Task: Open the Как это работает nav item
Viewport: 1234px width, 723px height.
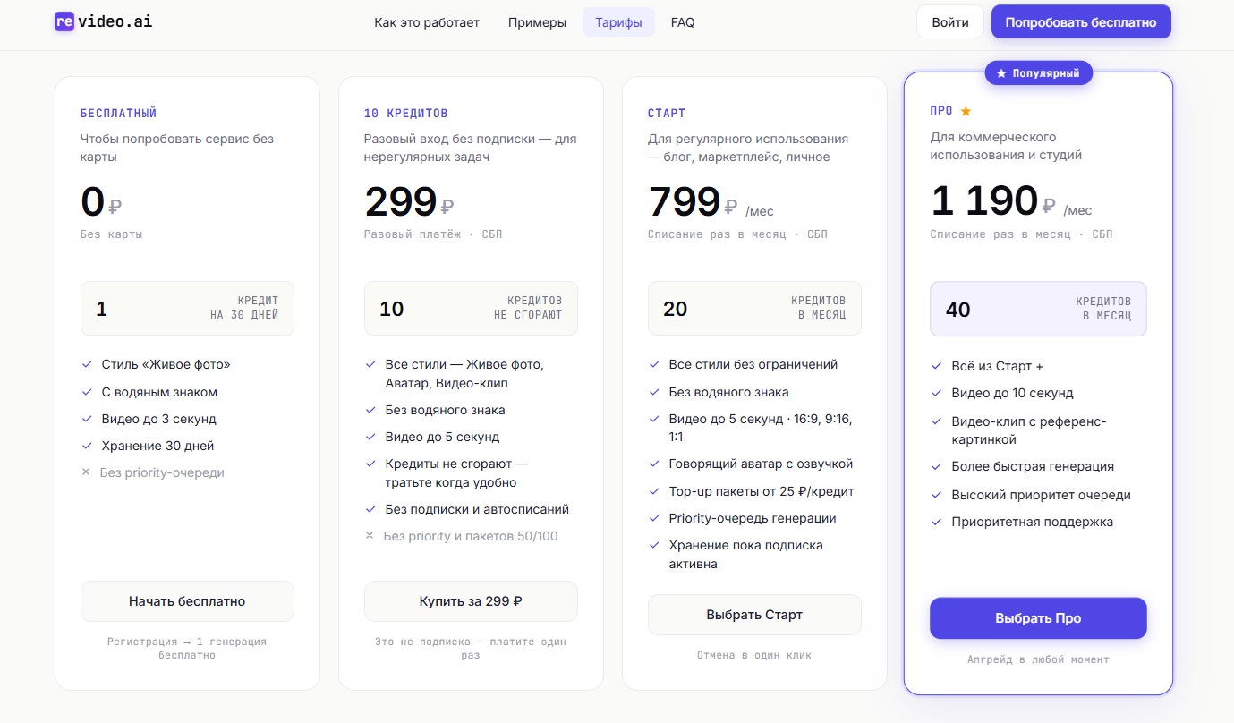Action: click(427, 22)
